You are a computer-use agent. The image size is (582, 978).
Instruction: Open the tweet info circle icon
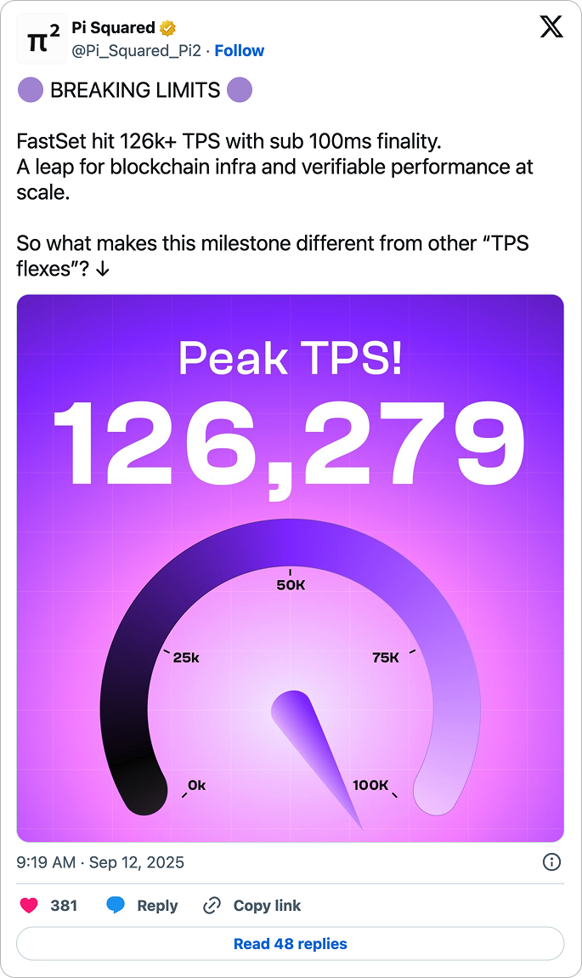551,862
